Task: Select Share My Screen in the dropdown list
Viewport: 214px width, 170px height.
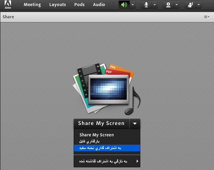Action: [107, 135]
